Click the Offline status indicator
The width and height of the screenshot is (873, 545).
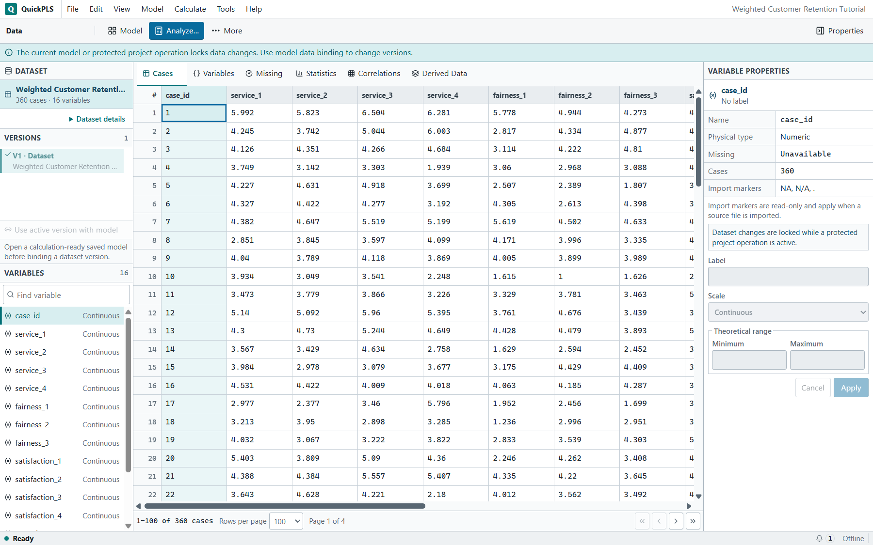(x=853, y=538)
